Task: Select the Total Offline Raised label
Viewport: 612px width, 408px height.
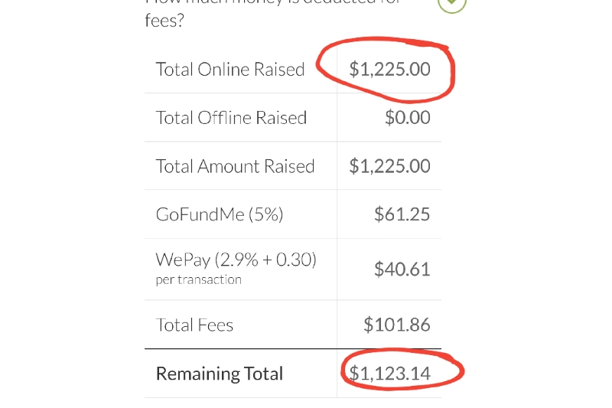Action: tap(231, 118)
